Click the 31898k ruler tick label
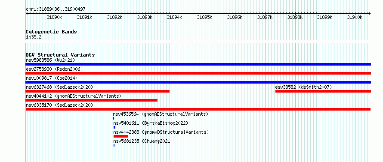 coord(295,17)
